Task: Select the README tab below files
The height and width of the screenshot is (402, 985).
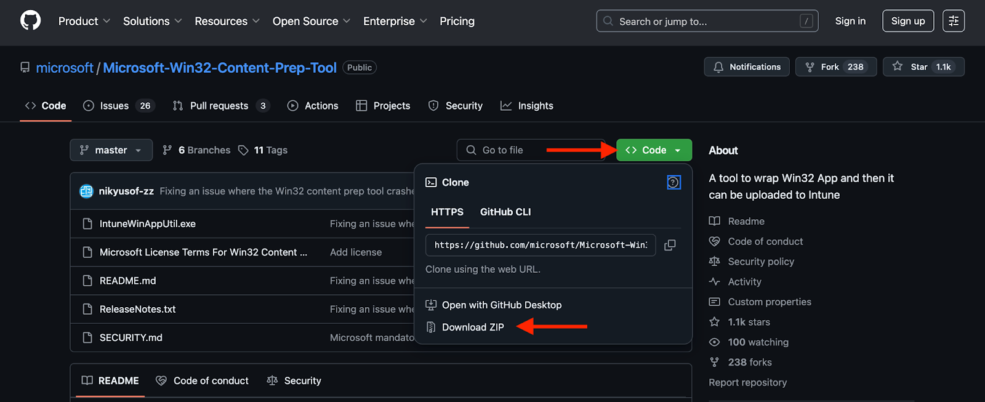Action: click(110, 380)
